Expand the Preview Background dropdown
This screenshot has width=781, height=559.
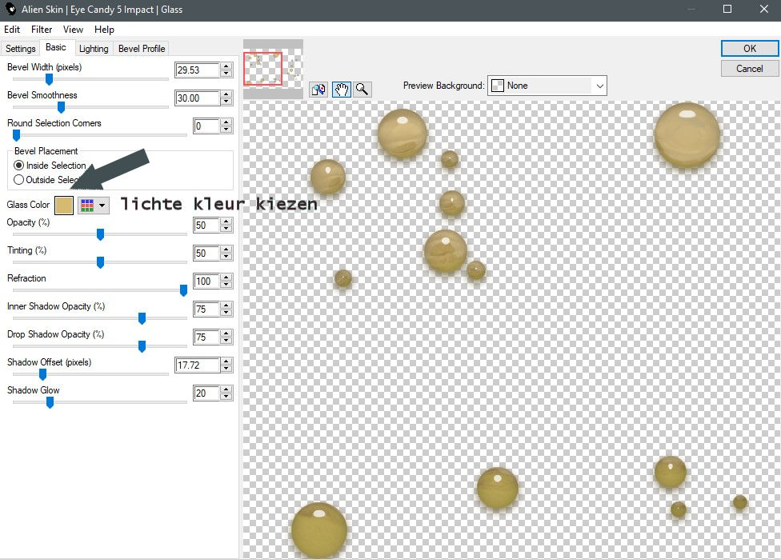click(x=598, y=86)
